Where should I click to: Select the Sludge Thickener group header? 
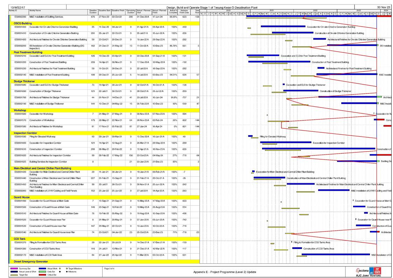pyautogui.click(x=24, y=81)
